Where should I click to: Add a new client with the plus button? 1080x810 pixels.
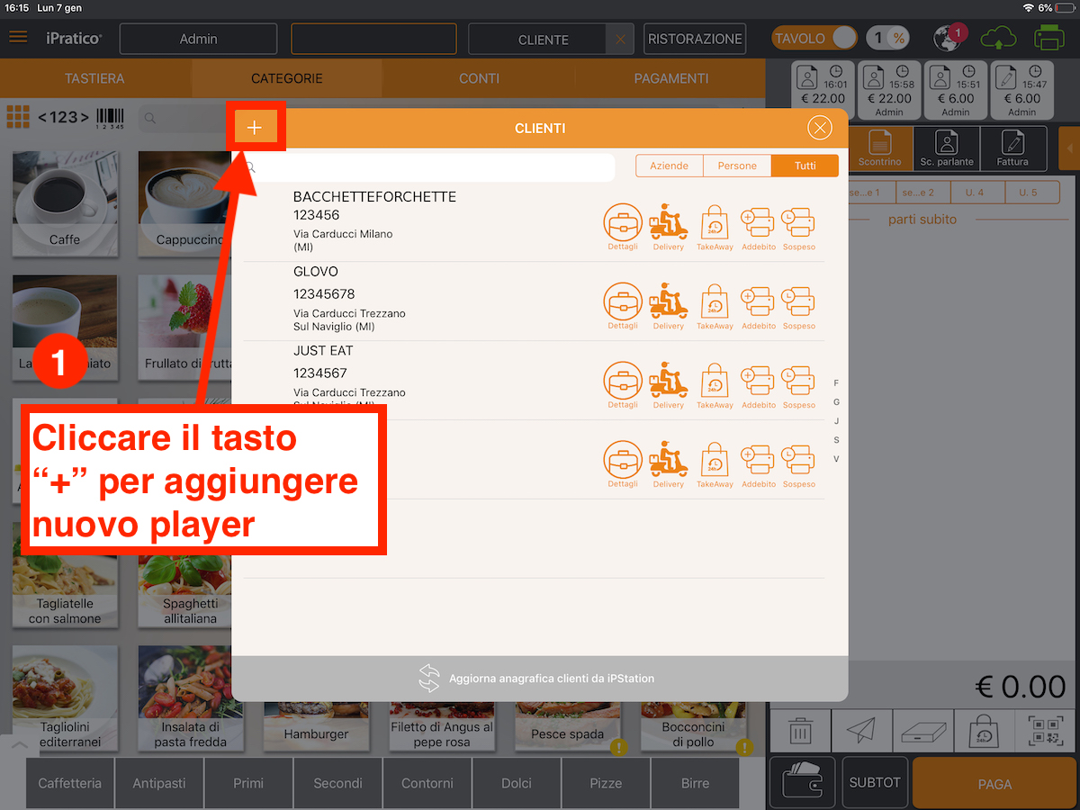pos(255,128)
